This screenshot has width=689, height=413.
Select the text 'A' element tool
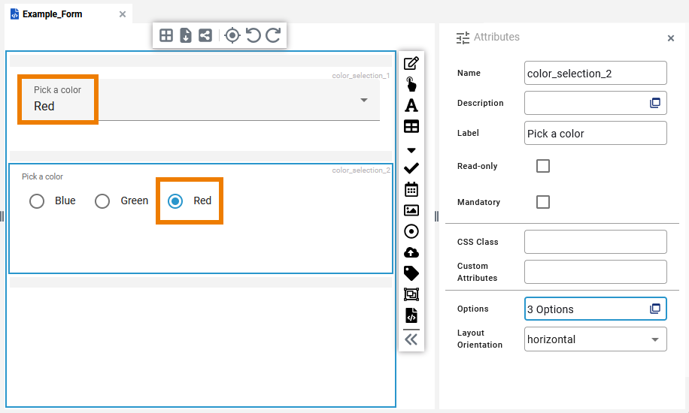tap(411, 105)
